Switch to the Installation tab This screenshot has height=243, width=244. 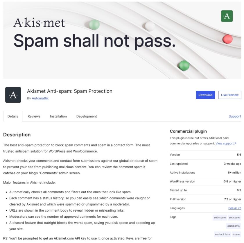(x=58, y=116)
